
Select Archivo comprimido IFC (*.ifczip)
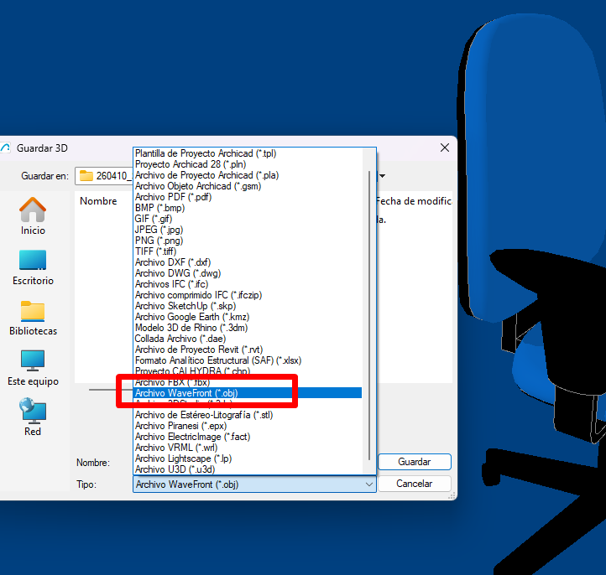click(248, 295)
